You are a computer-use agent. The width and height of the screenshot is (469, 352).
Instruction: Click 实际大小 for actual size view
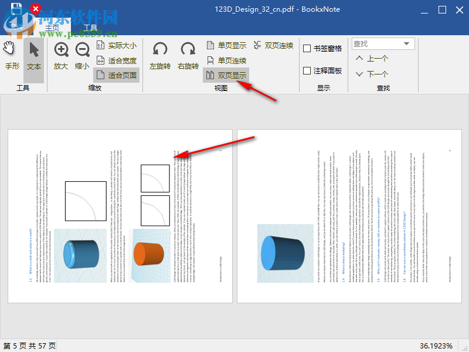pos(117,44)
